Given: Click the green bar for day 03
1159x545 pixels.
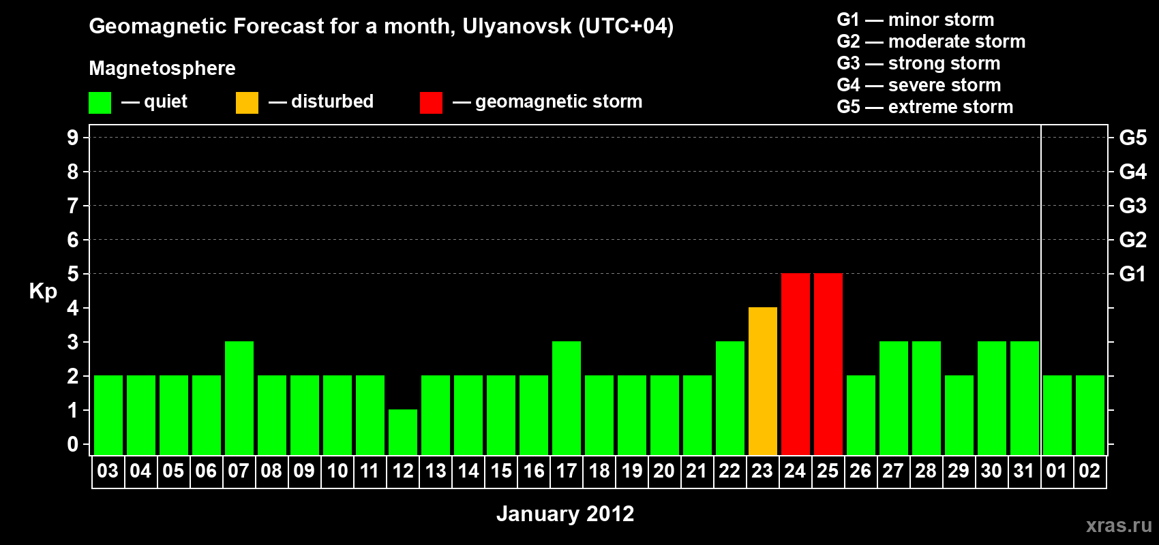Looking at the screenshot, I should (x=108, y=415).
